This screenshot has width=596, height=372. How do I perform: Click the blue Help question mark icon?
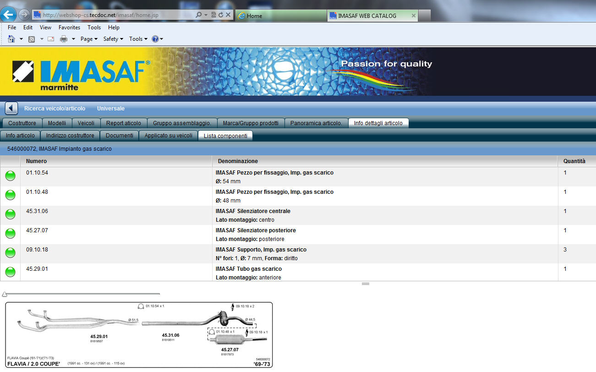tap(155, 39)
